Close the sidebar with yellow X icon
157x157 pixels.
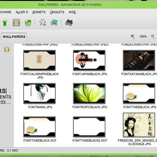pyautogui.click(x=7, y=49)
